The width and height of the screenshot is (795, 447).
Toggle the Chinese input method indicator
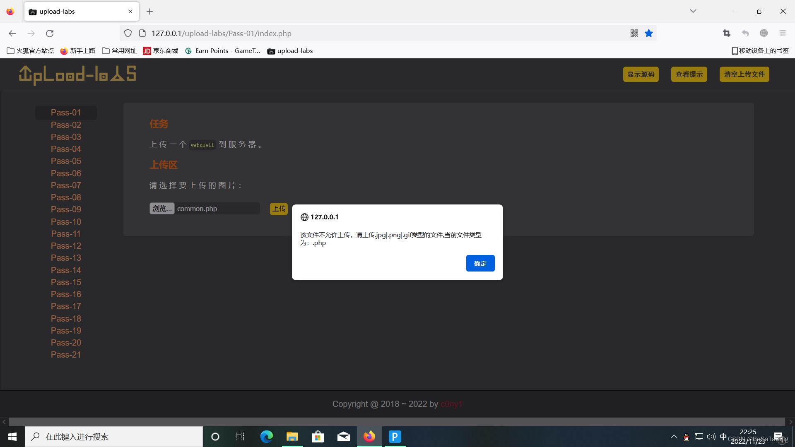[723, 437]
